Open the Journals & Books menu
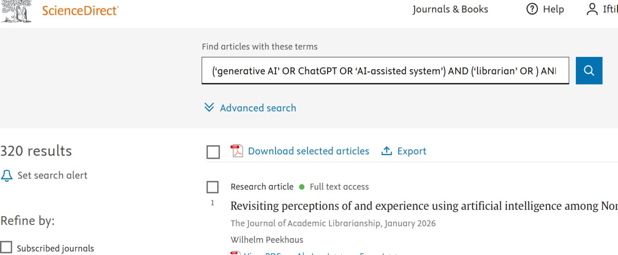Viewport: 618px width, 255px height. (450, 9)
